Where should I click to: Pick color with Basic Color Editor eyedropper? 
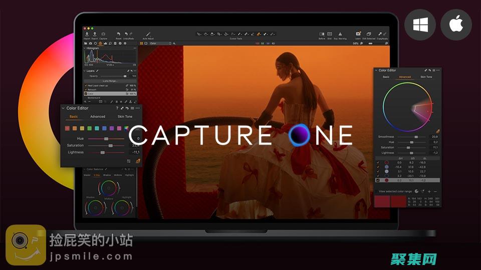tap(138, 161)
